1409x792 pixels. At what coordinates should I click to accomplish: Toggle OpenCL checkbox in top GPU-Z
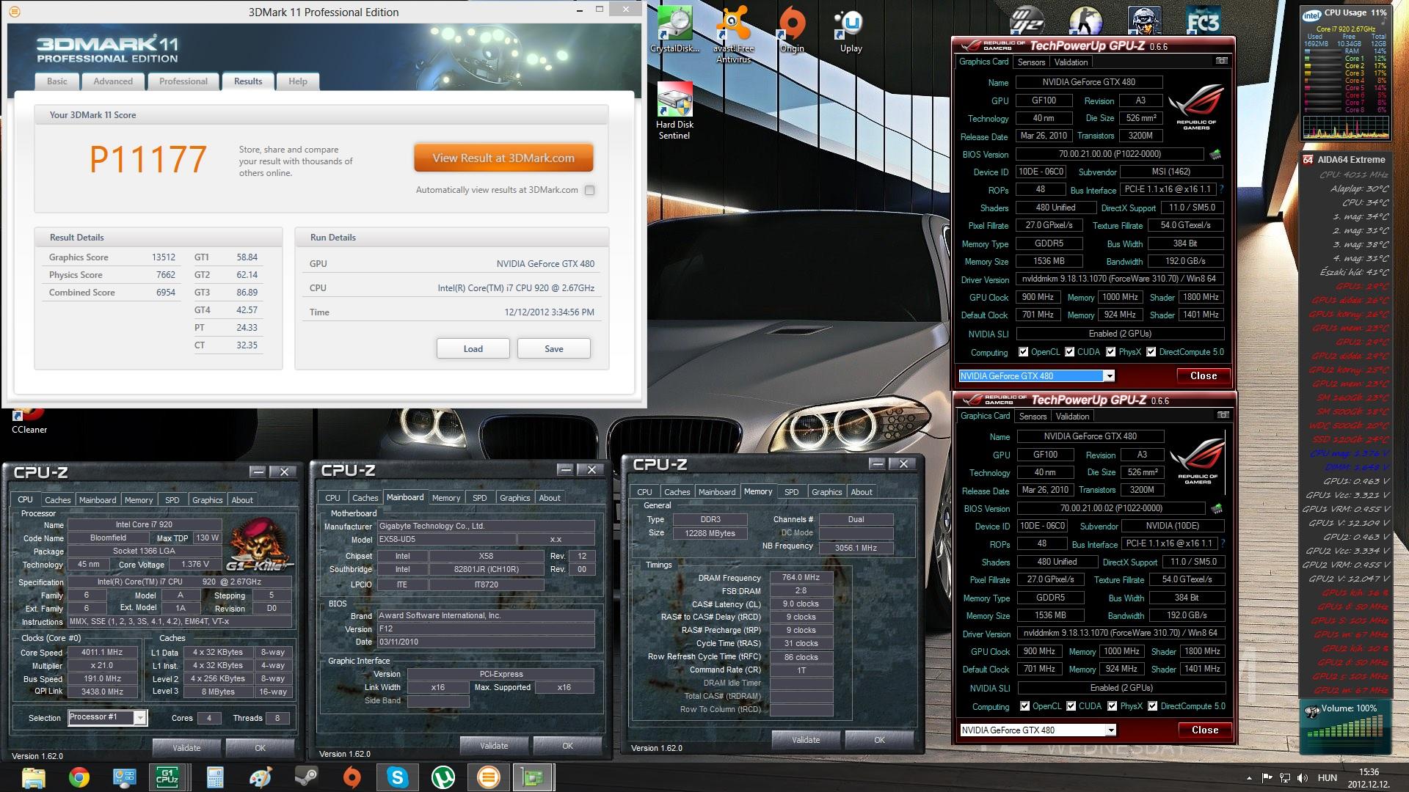1024,352
